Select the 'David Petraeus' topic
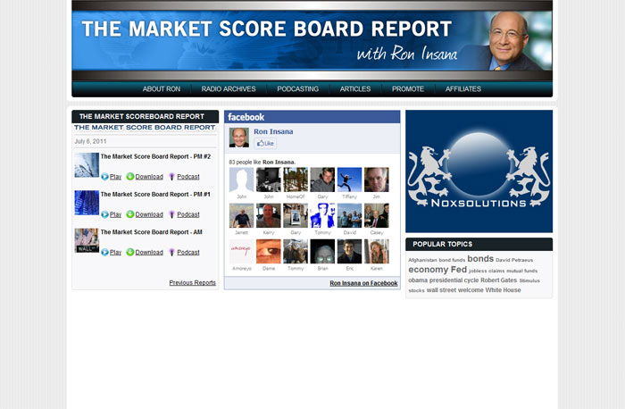Viewport: 625px width, 409px height. 514,260
